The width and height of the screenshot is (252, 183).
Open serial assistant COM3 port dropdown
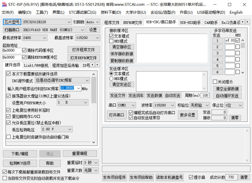tap(126, 105)
